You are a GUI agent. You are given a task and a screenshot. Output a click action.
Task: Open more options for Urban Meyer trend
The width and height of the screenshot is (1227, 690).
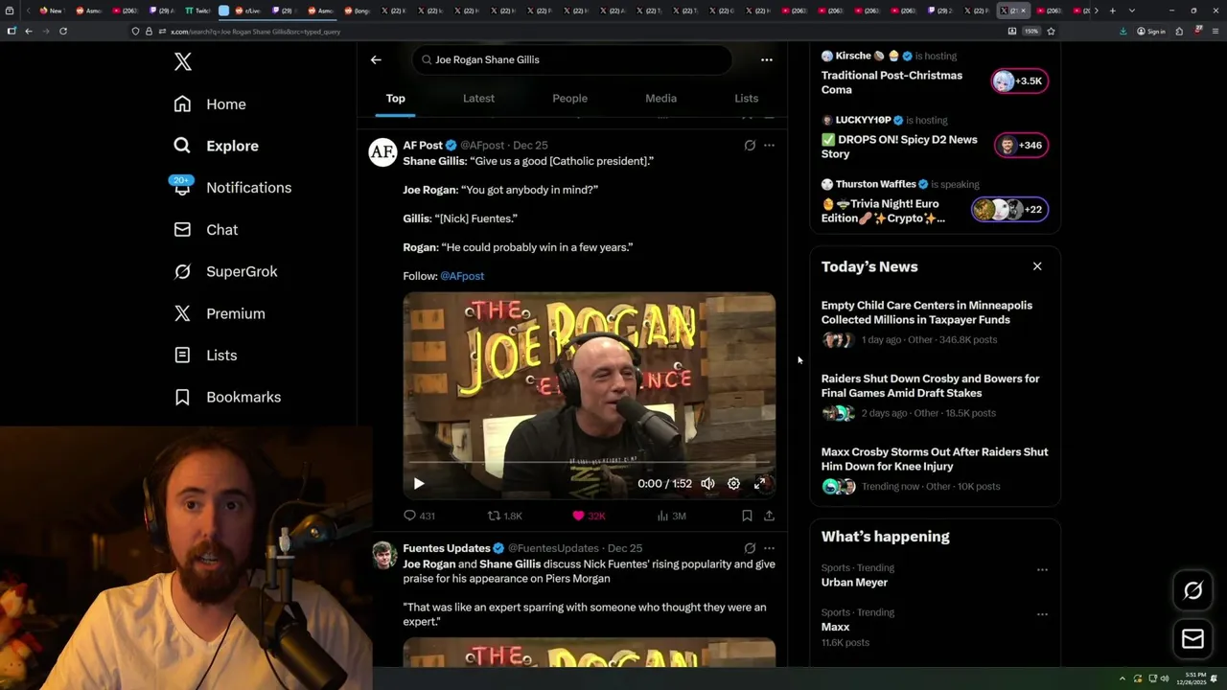pos(1042,569)
